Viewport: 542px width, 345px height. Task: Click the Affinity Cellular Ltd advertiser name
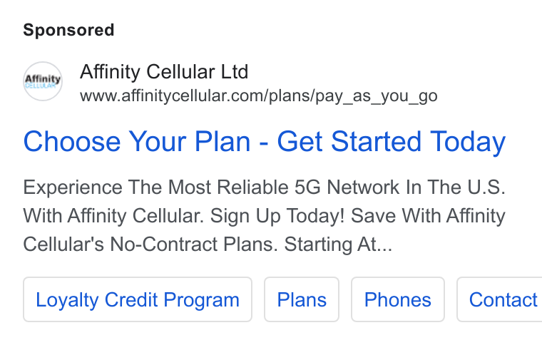[x=164, y=72]
